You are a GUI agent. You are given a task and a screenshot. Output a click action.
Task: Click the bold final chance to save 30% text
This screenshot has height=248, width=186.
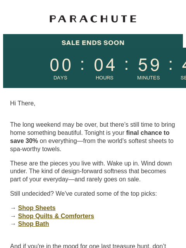[x=90, y=137]
